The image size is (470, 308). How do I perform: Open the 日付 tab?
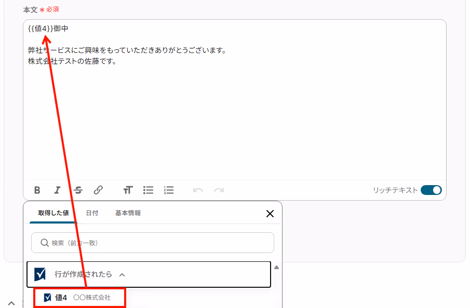point(92,213)
